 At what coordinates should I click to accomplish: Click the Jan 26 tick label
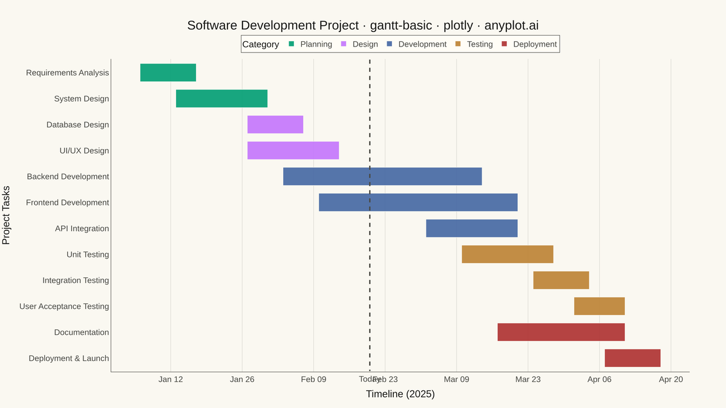click(x=242, y=380)
